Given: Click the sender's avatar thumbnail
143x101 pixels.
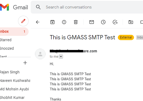Looking at the screenshot, I should 40,54.
